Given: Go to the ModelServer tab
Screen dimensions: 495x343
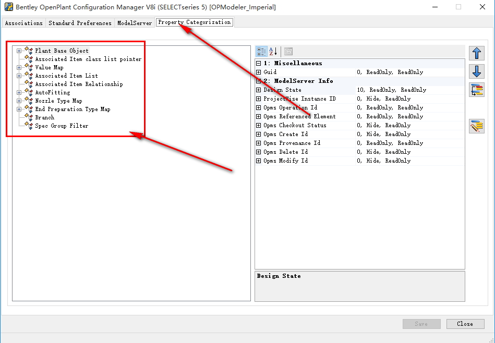Looking at the screenshot, I should [x=135, y=23].
